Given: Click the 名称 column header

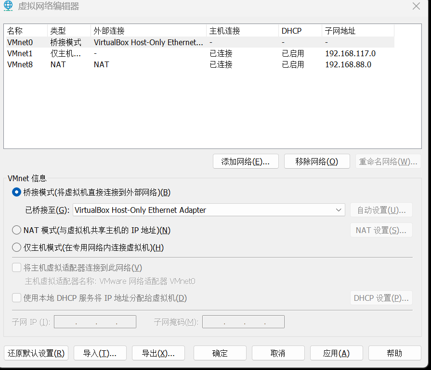Looking at the screenshot, I should pyautogui.click(x=26, y=31).
